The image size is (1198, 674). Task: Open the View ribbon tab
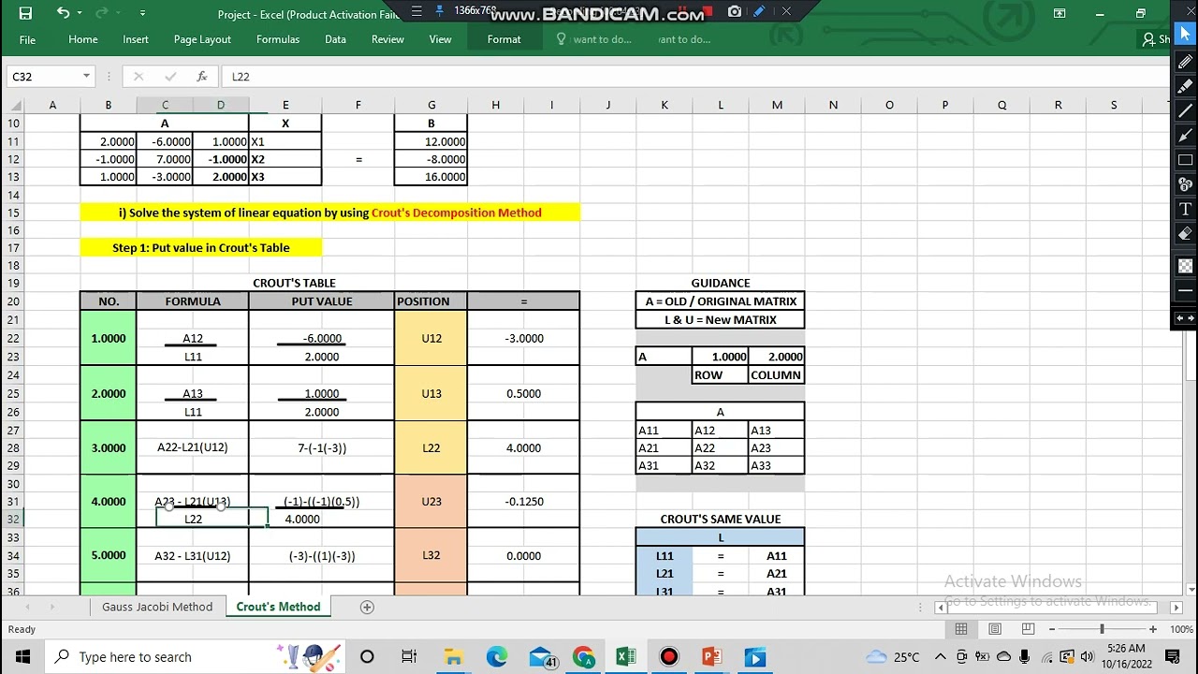[x=440, y=39]
